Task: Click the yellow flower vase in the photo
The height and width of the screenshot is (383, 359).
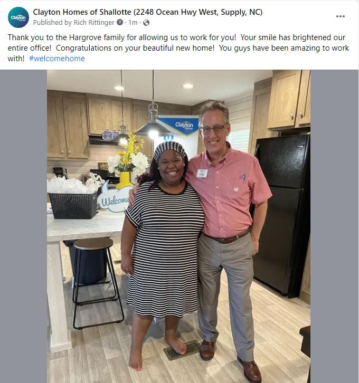Action: click(124, 180)
